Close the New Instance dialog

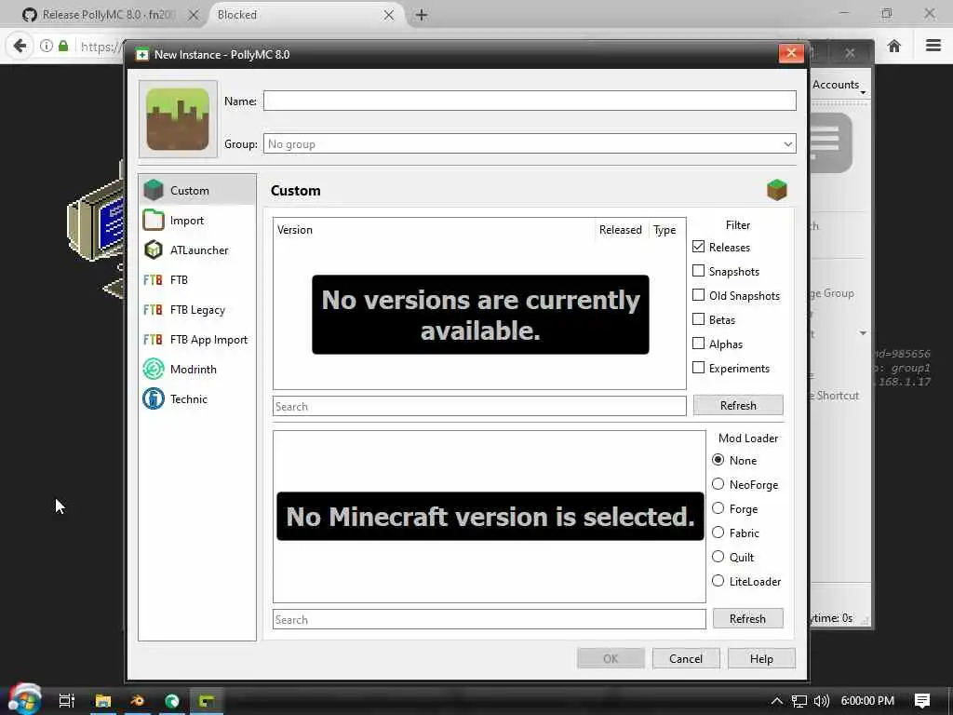[791, 53]
